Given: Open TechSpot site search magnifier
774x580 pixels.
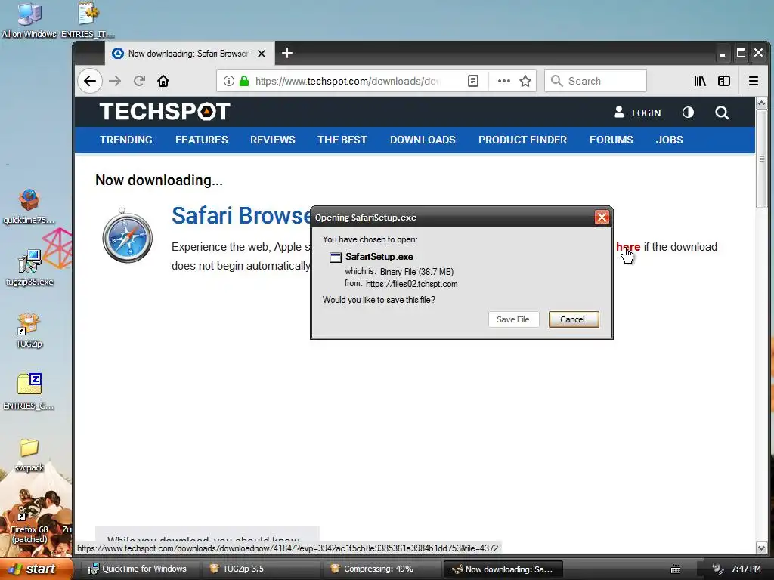Looking at the screenshot, I should point(722,113).
